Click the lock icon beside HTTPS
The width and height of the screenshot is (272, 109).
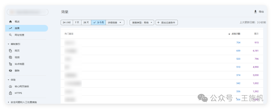point(10,93)
